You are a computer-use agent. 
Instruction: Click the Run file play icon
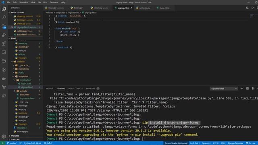(253, 8)
